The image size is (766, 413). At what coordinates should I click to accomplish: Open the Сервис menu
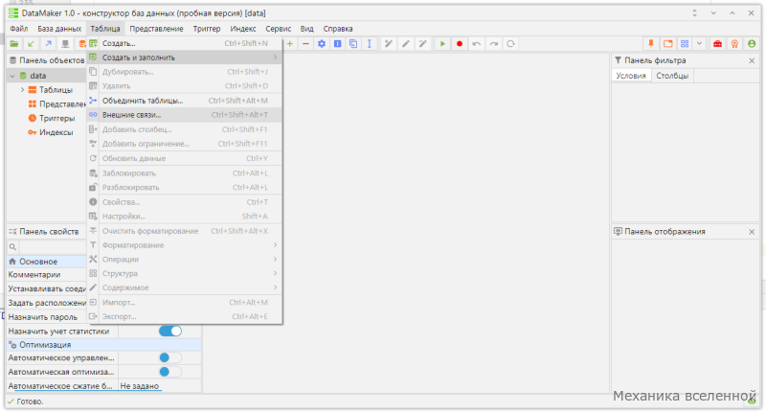tap(278, 29)
